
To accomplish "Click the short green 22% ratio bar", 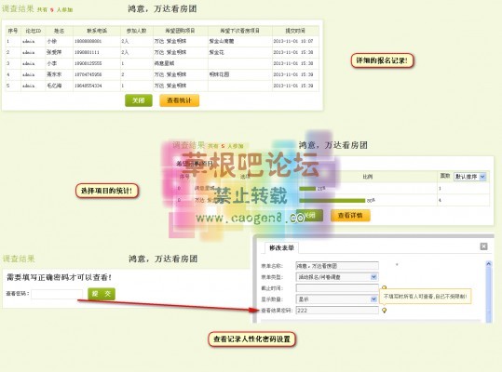I will tap(307, 189).
